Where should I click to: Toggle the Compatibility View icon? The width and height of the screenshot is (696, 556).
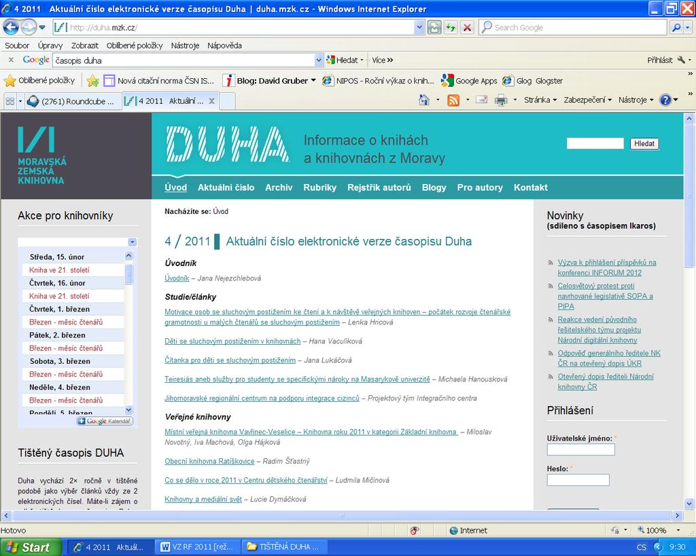tap(434, 27)
